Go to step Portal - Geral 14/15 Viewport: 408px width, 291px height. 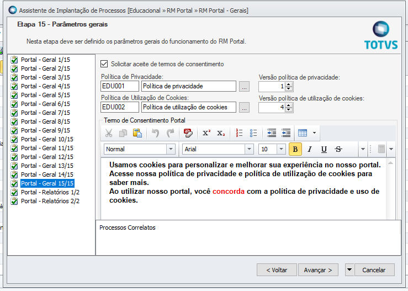pyautogui.click(x=47, y=174)
